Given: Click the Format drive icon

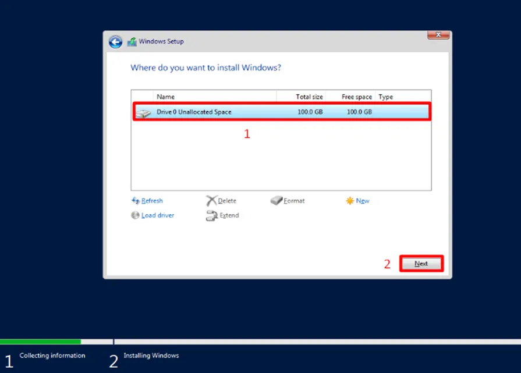Looking at the screenshot, I should click(x=277, y=201).
